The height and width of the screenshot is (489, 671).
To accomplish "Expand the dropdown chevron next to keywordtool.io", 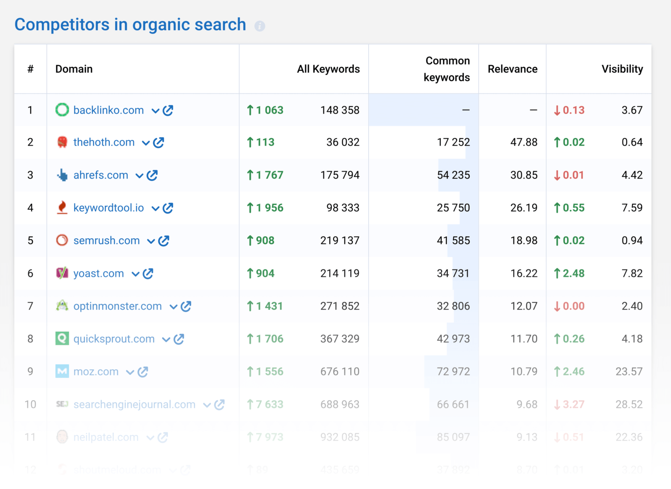I will 156,208.
